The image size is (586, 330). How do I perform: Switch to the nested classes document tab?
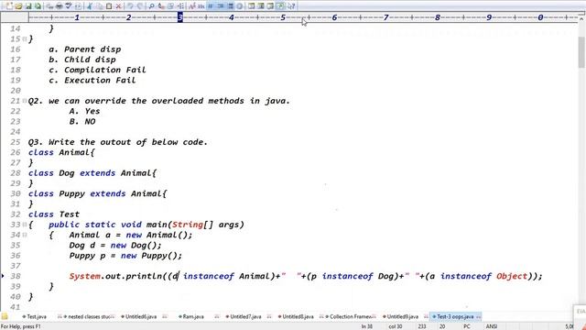pyautogui.click(x=90, y=316)
